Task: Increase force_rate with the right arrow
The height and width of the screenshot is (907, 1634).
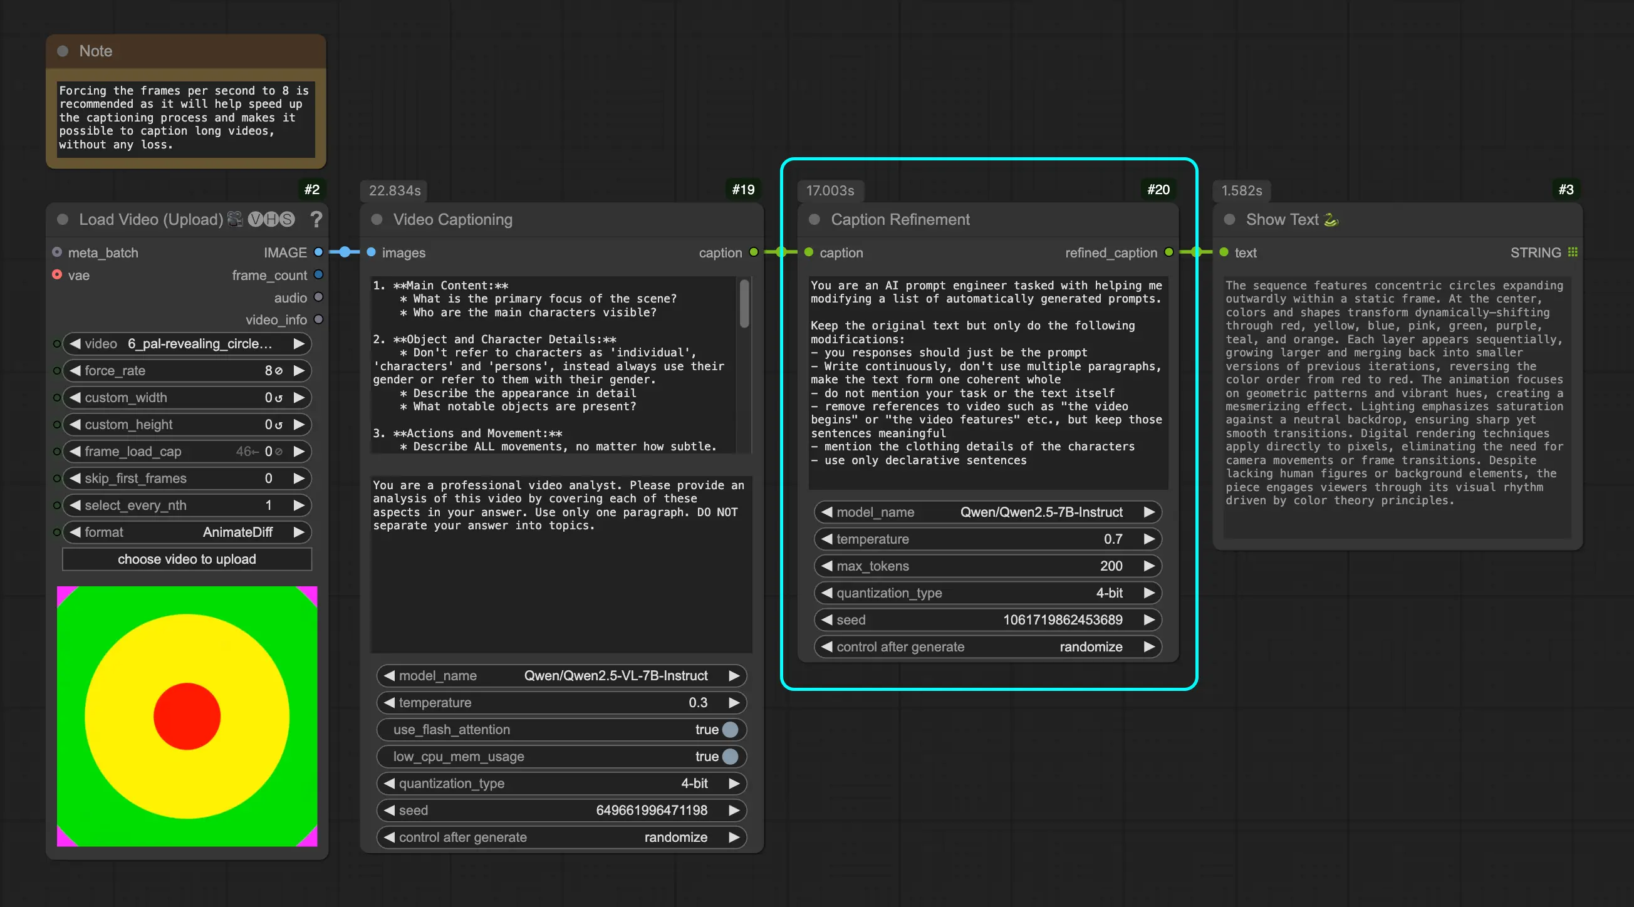Action: click(299, 370)
